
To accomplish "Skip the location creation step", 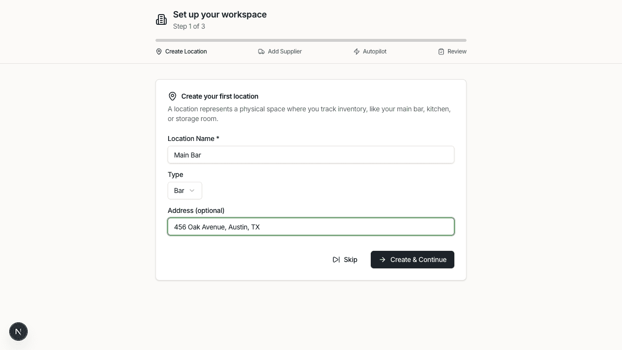I will coord(345,260).
